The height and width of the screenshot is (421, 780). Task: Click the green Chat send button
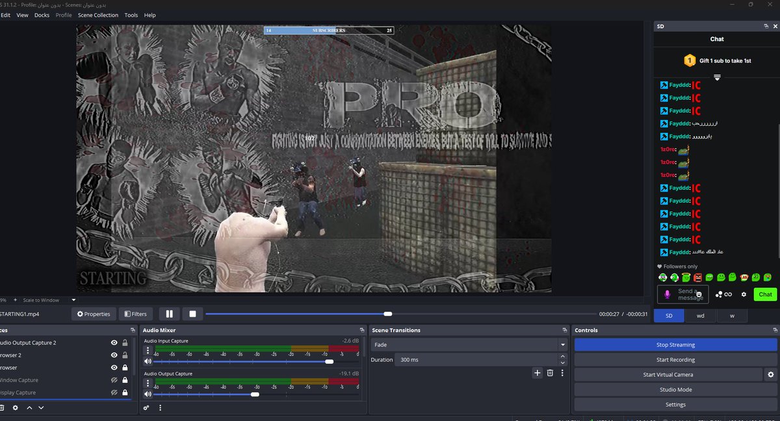(x=765, y=294)
